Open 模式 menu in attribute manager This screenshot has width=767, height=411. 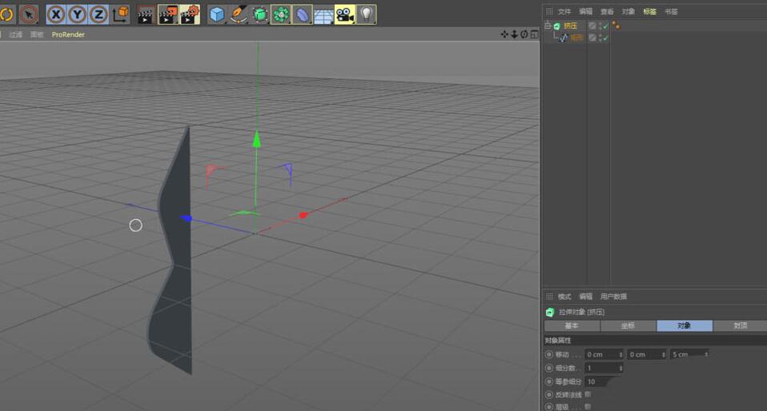(564, 297)
